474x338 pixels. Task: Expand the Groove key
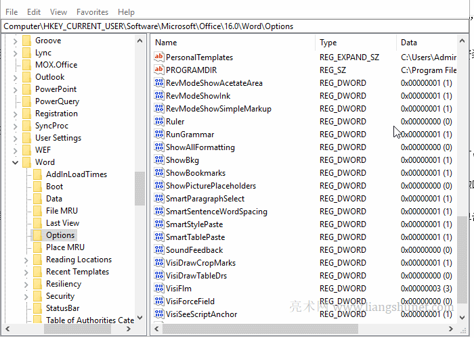[15, 41]
